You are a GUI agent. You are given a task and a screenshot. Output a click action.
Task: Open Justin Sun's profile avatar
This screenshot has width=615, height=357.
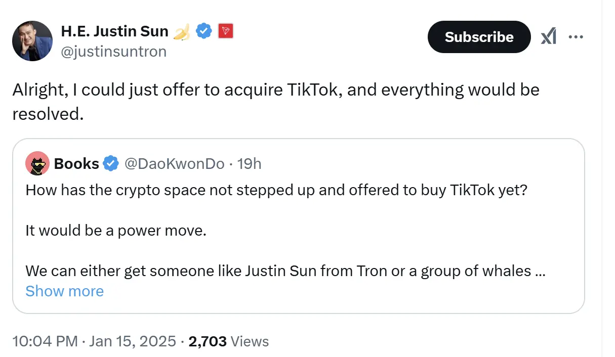click(32, 41)
